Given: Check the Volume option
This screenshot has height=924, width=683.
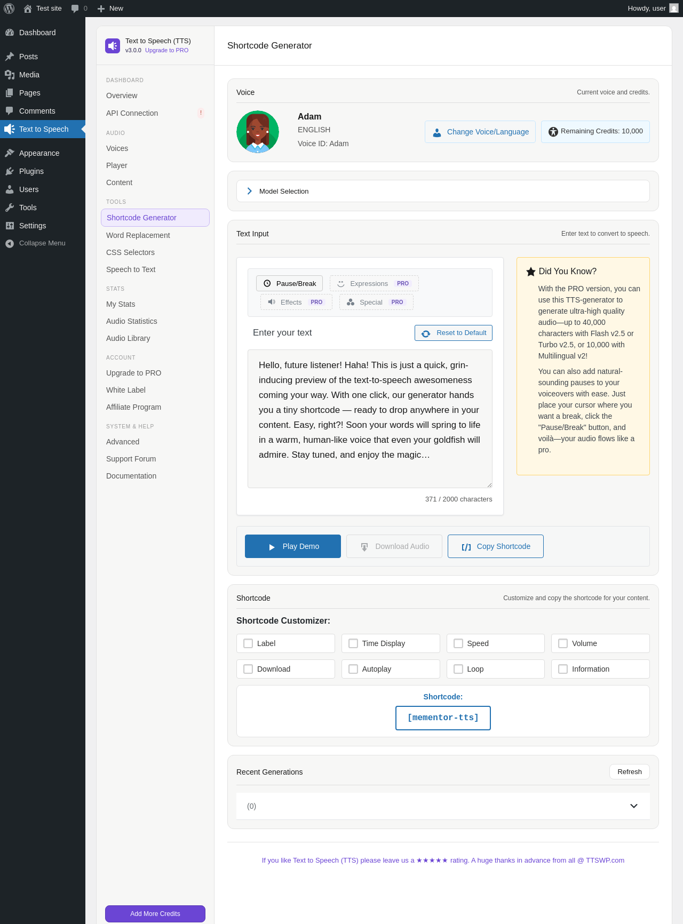Looking at the screenshot, I should (563, 643).
